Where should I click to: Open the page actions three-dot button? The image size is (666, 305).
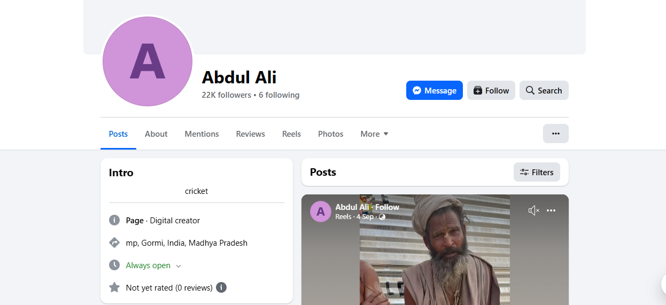(x=556, y=134)
